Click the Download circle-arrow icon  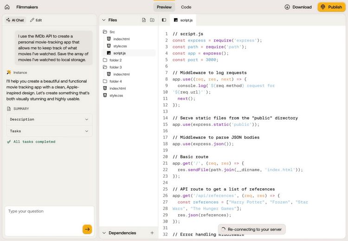click(x=287, y=7)
